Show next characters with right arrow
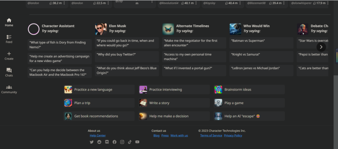This screenshot has width=338, height=149. tap(321, 47)
